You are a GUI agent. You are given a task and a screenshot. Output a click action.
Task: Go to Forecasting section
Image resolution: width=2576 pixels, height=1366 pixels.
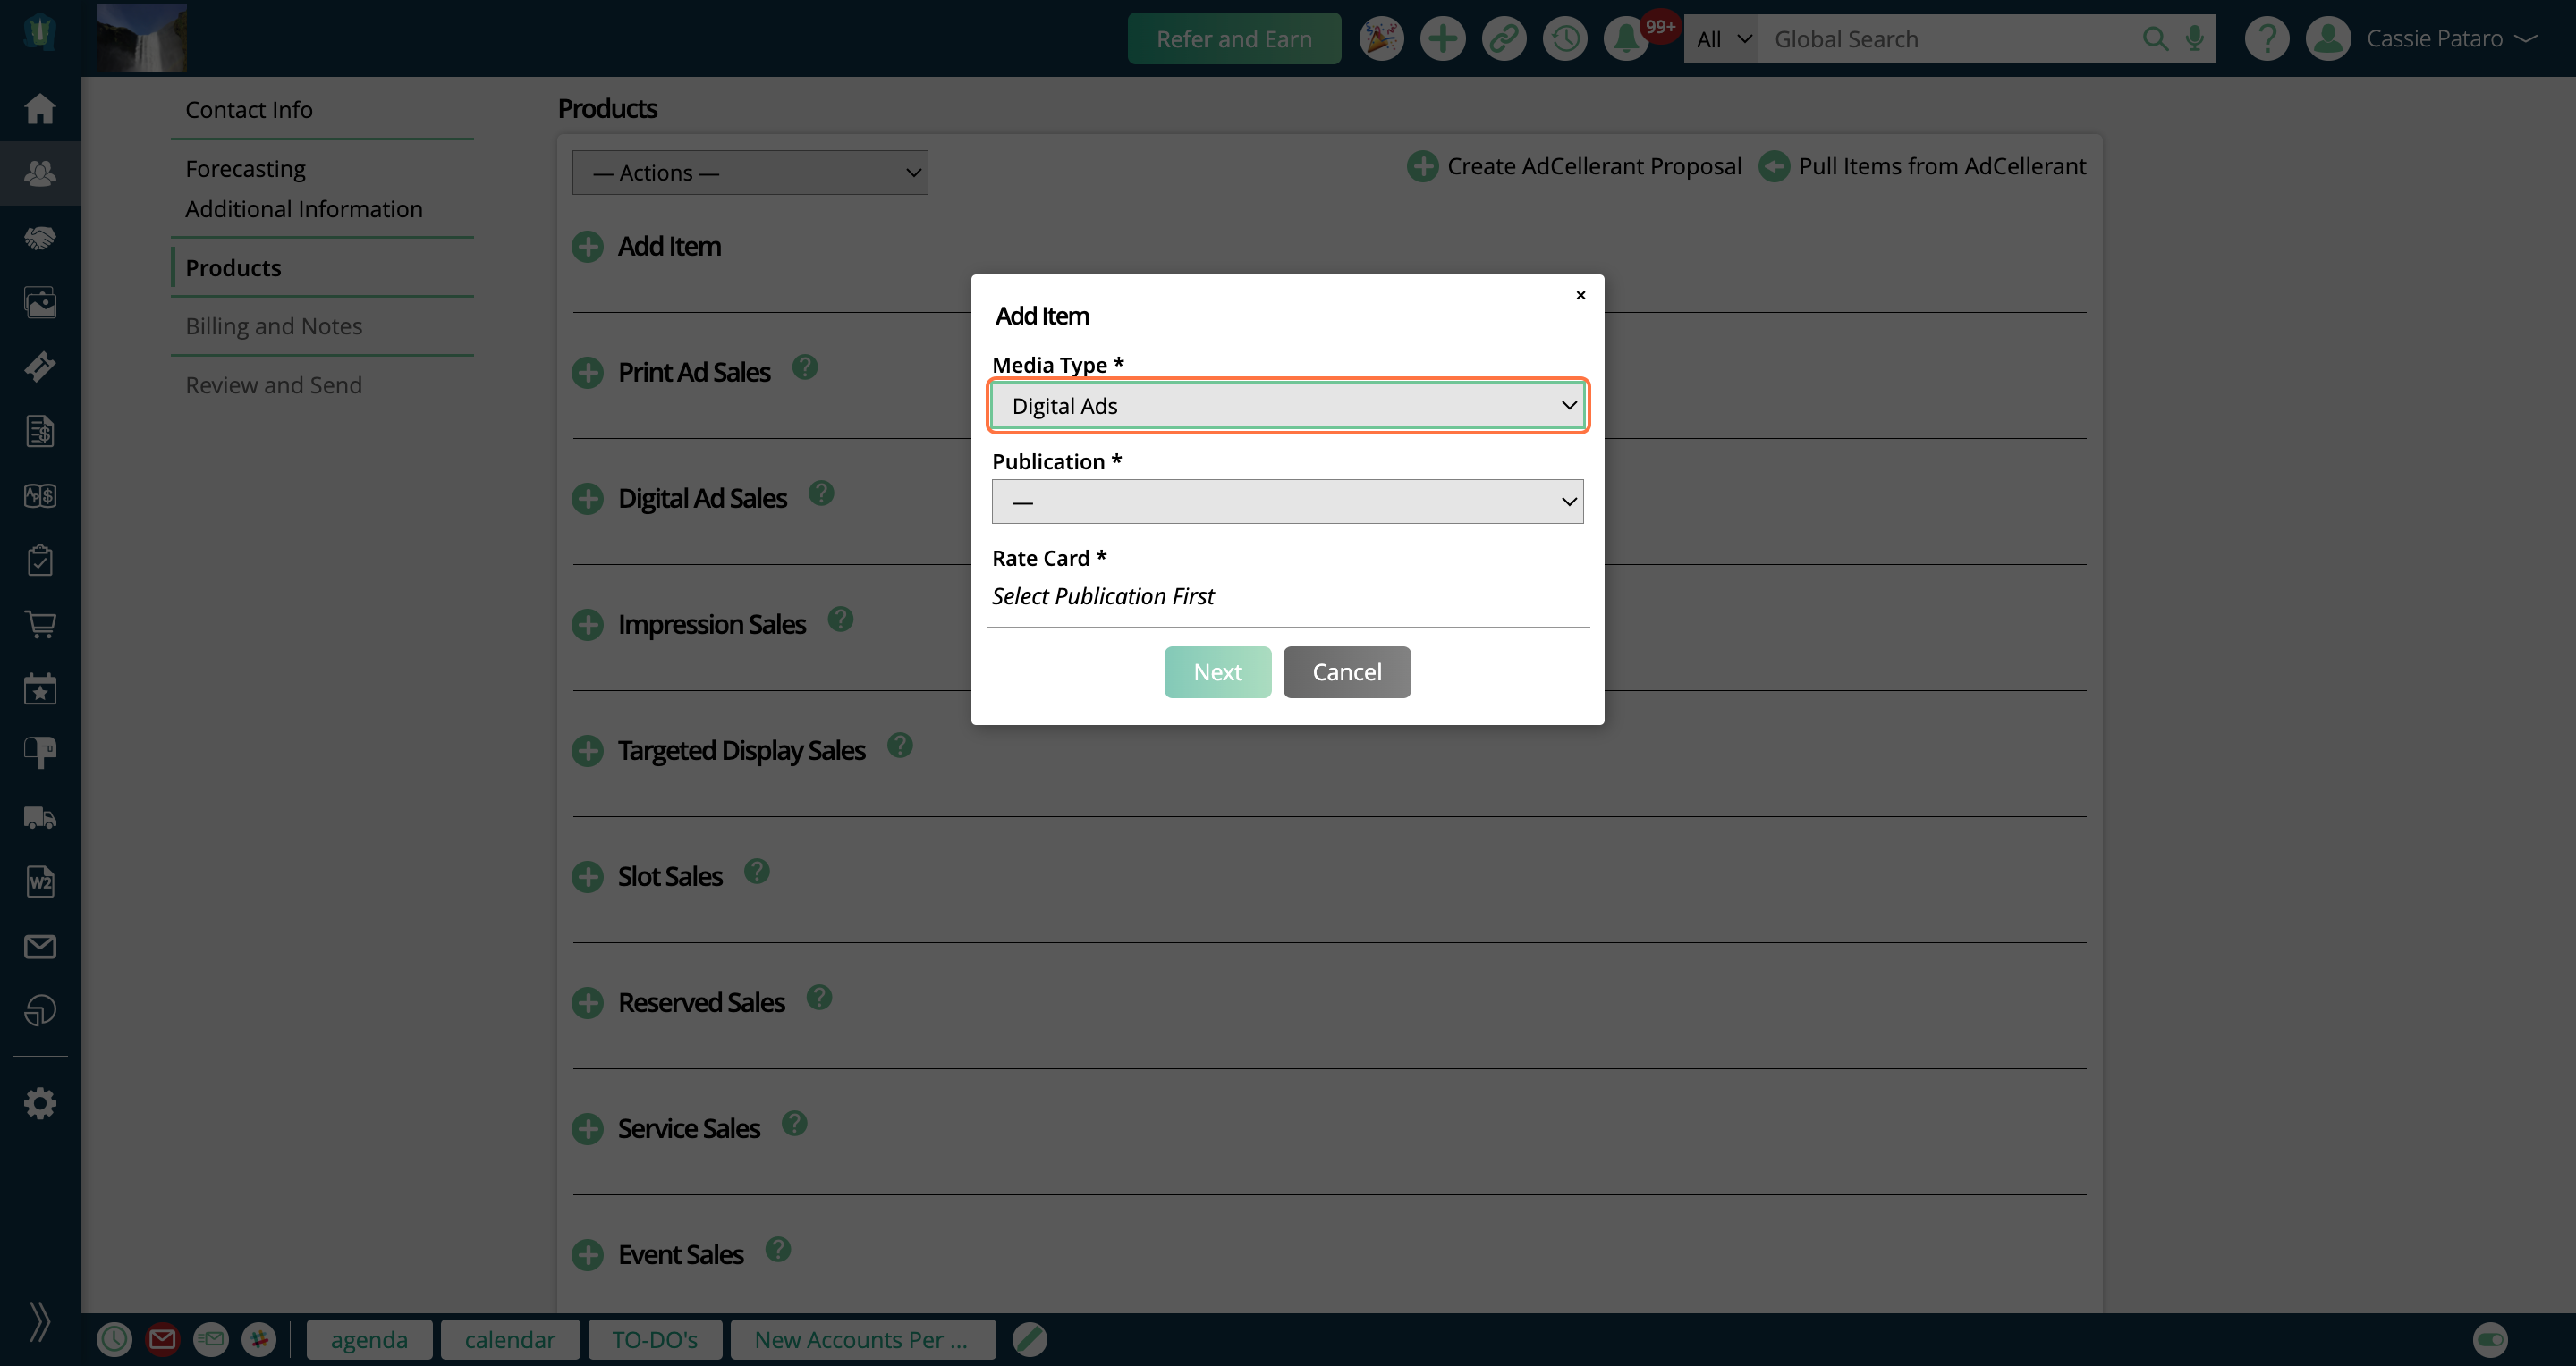point(245,169)
